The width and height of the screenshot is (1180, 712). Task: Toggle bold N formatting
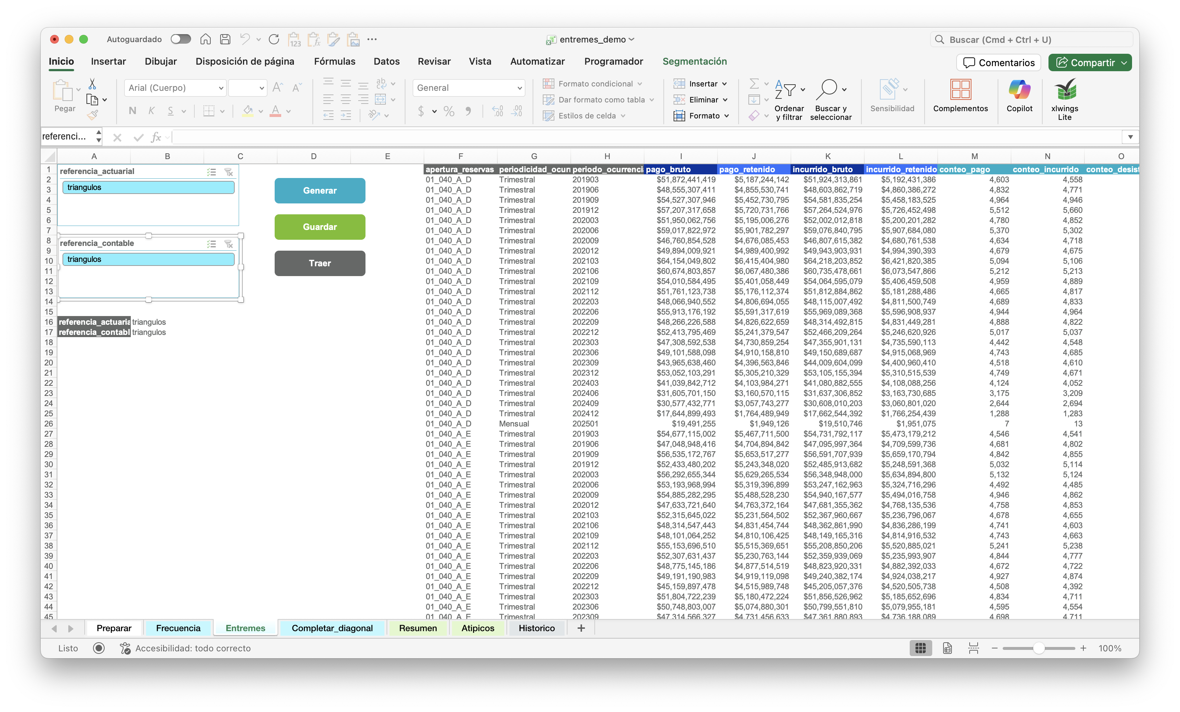coord(133,111)
